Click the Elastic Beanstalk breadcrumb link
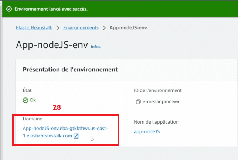 click(x=34, y=28)
